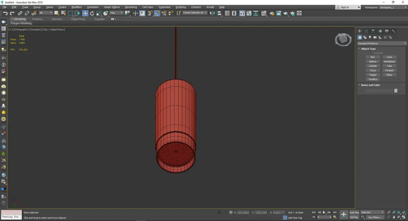Activate the Select and Move tool
Image resolution: width=408 pixels, height=221 pixels.
tap(85, 13)
